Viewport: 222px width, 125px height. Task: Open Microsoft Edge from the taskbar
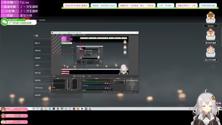42,109
